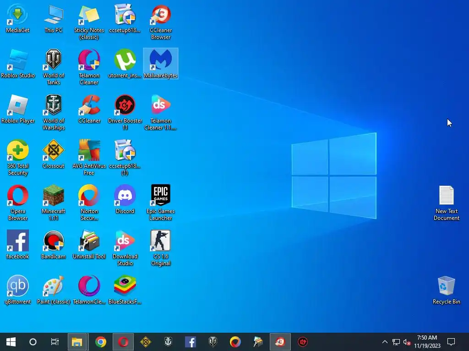Open the paintbrush app taskbar icon

(x=258, y=342)
